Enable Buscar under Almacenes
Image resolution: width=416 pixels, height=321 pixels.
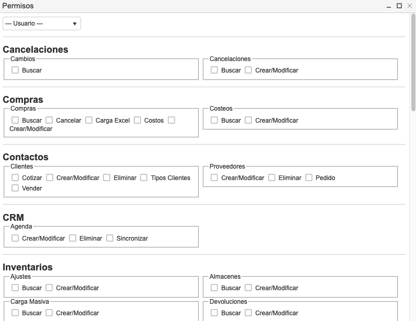(x=214, y=288)
